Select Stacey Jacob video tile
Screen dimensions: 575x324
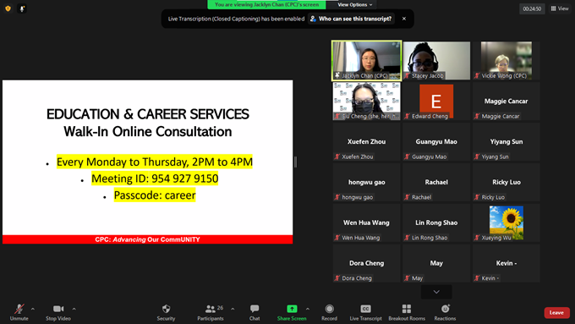[436, 61]
